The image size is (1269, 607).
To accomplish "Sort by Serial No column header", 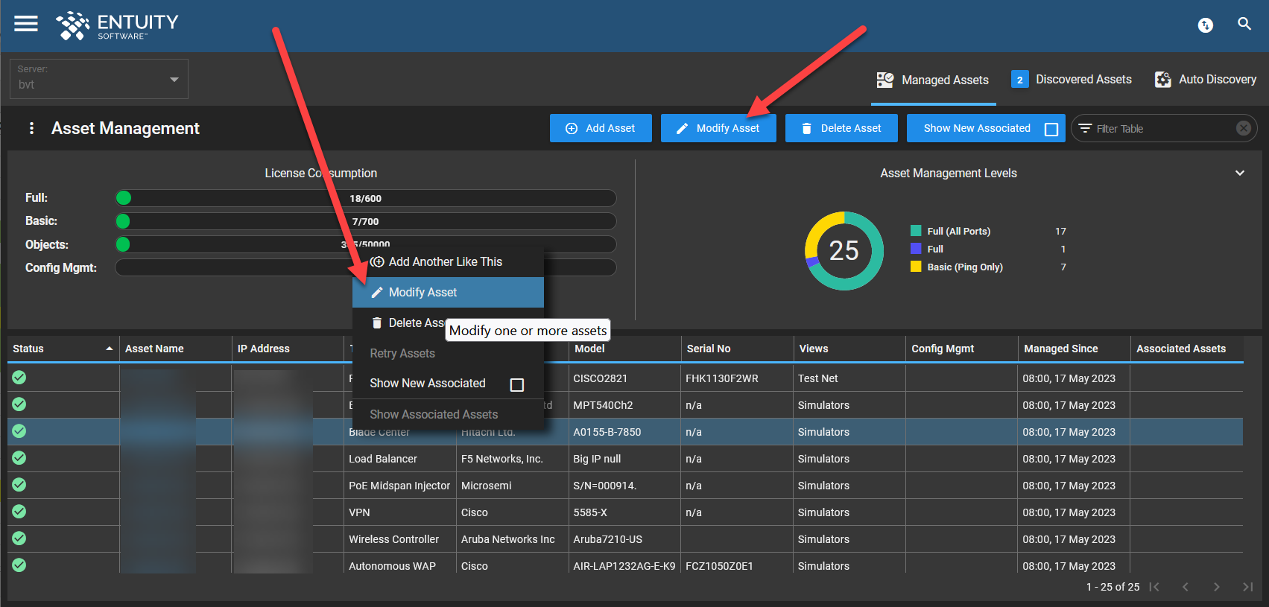I will point(737,349).
